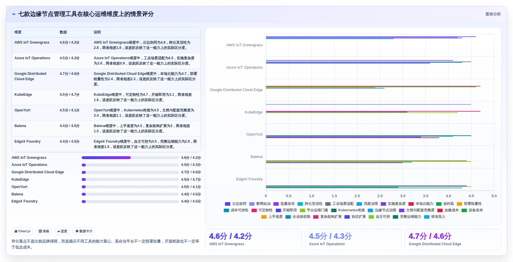
Task: Click the 成本可控性 legend swatch
Action: pos(226,210)
